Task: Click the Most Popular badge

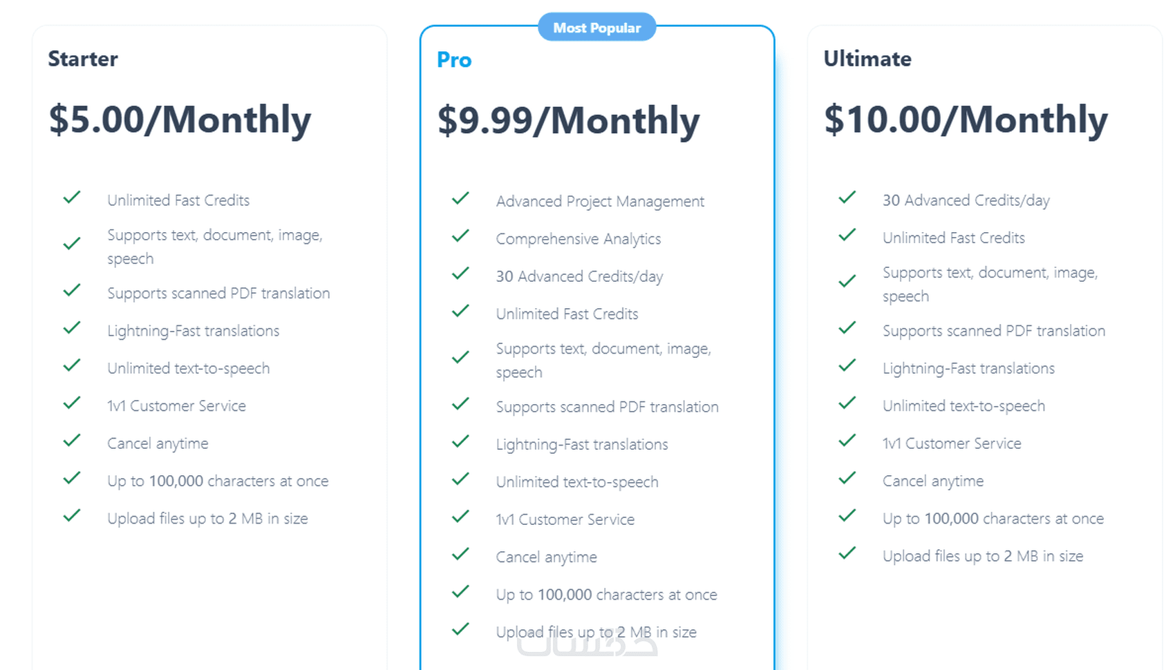Action: [596, 28]
